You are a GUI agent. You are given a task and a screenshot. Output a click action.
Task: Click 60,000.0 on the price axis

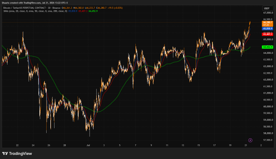268,106
